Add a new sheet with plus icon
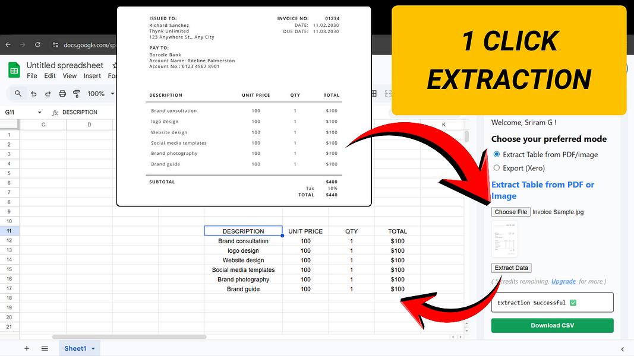 [x=27, y=348]
